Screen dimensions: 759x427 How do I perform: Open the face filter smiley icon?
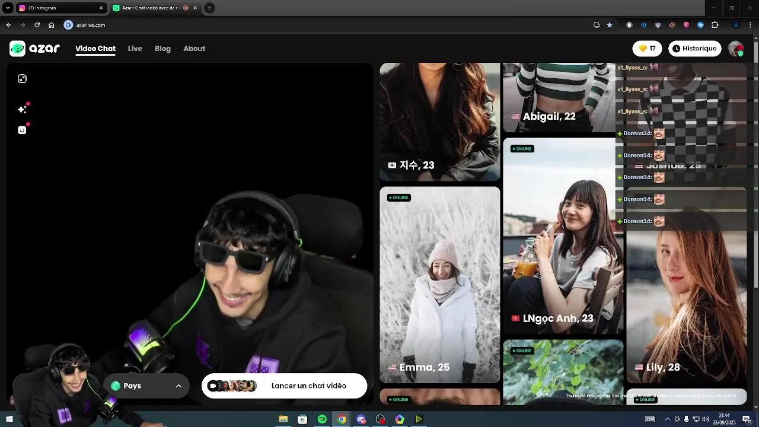point(22,130)
